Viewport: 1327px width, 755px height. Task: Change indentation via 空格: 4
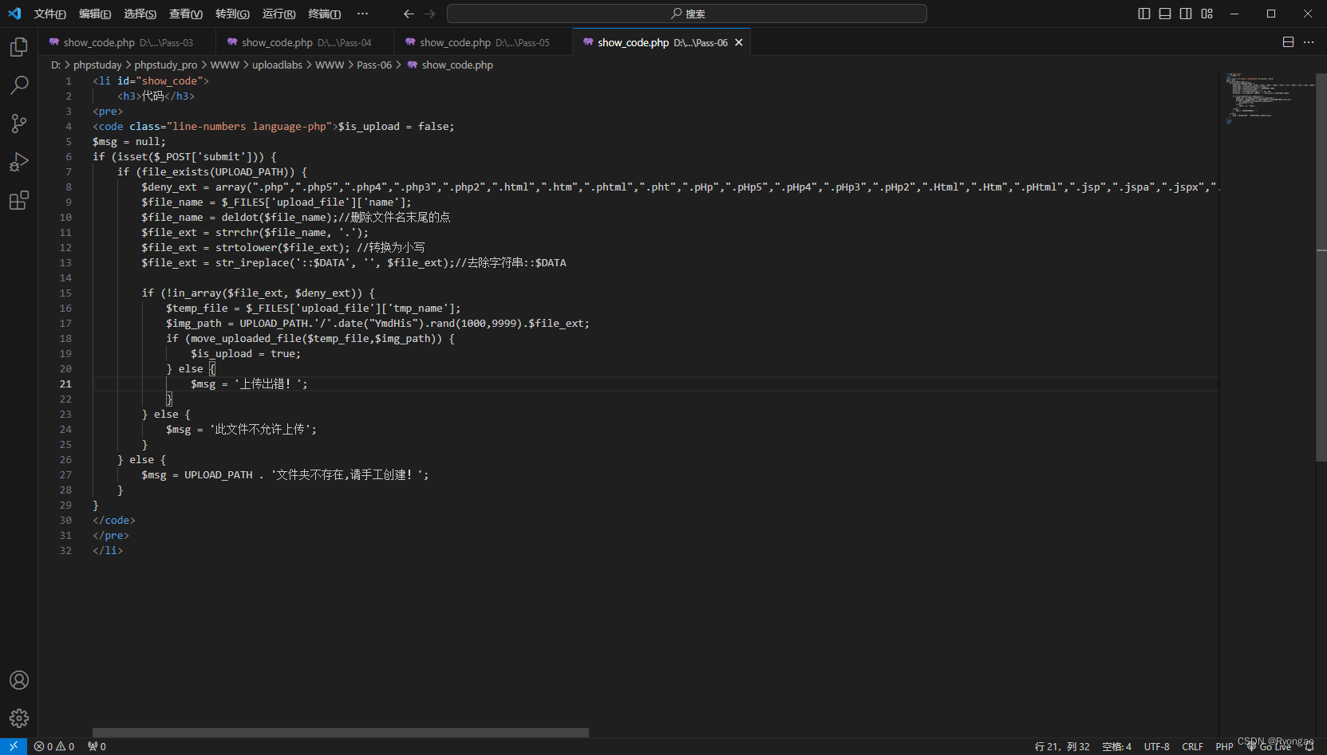click(1116, 746)
